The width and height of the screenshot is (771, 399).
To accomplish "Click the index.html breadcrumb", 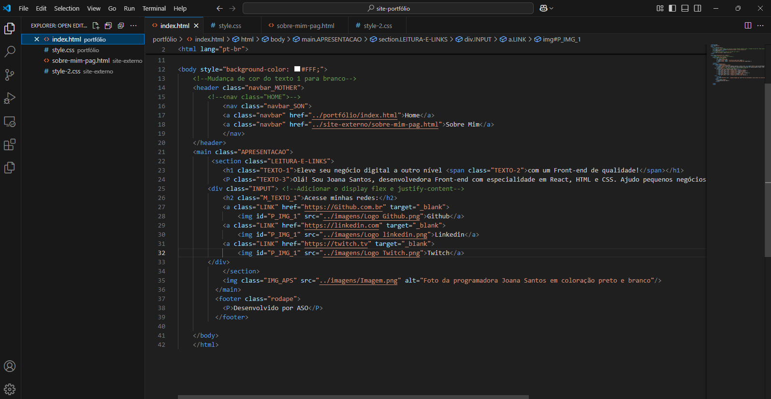I will pyautogui.click(x=205, y=39).
